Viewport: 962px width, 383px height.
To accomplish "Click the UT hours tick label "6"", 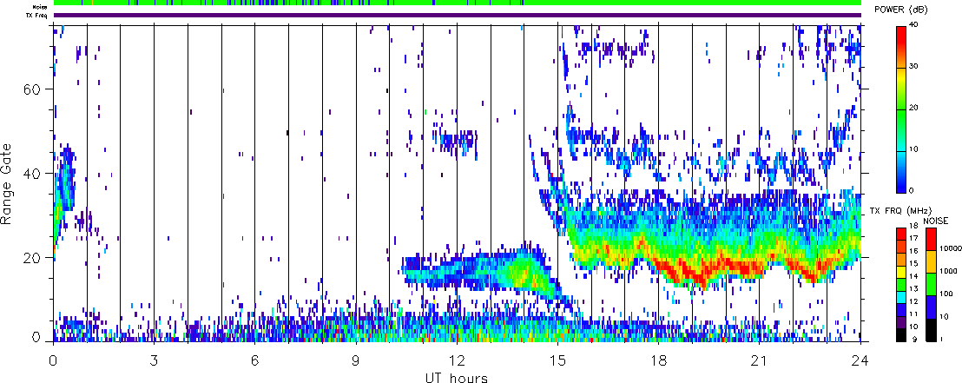I will [x=254, y=361].
